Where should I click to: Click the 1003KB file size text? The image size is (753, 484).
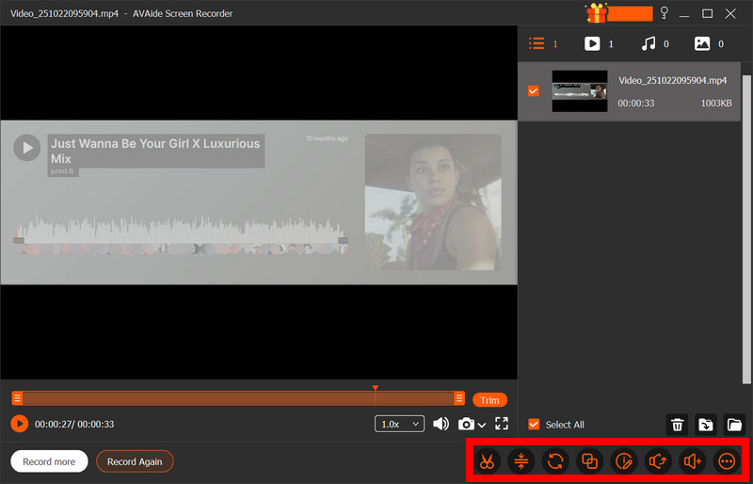[716, 103]
